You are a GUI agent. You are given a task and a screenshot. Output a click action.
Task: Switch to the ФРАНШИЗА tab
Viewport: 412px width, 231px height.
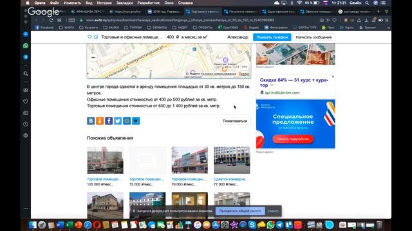point(89,12)
